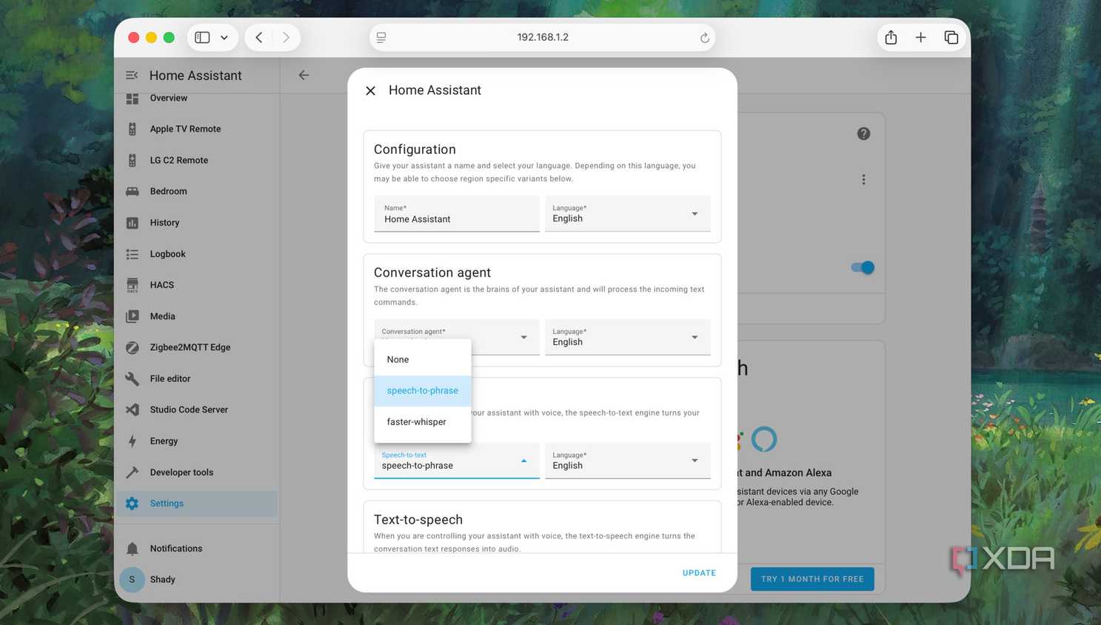Click Try 1 Month For Free
This screenshot has height=625, width=1101.
point(812,579)
